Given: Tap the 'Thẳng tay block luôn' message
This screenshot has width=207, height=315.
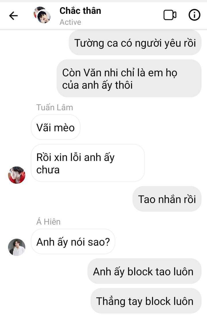Looking at the screenshot, I should coord(146,301).
